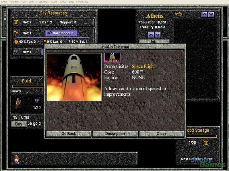Click the Corruption: 0 button

62,33
